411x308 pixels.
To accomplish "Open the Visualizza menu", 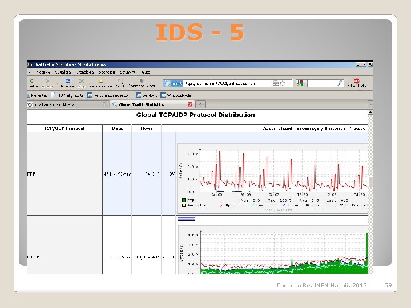I will click(63, 72).
